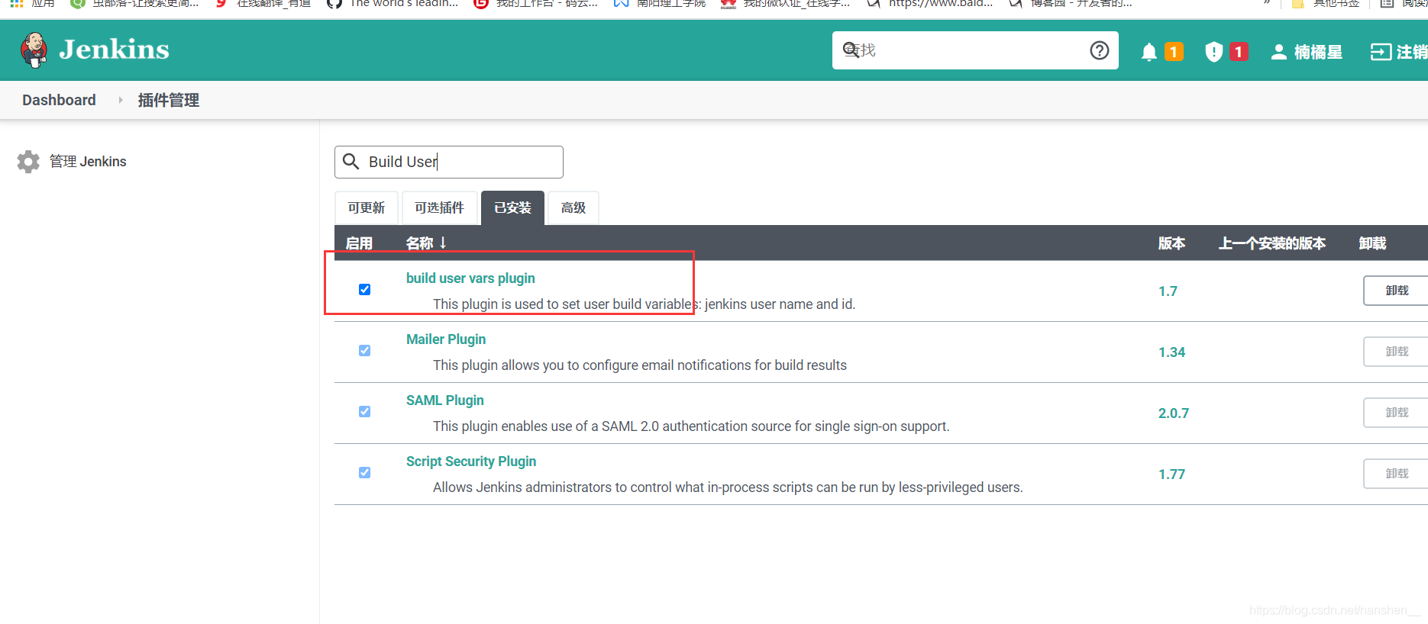Uninstall build user vars plugin
The height and width of the screenshot is (624, 1428).
pyautogui.click(x=1396, y=291)
